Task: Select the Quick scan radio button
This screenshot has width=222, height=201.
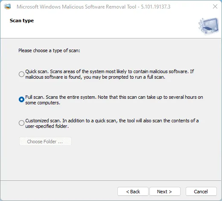Action: coord(21,74)
